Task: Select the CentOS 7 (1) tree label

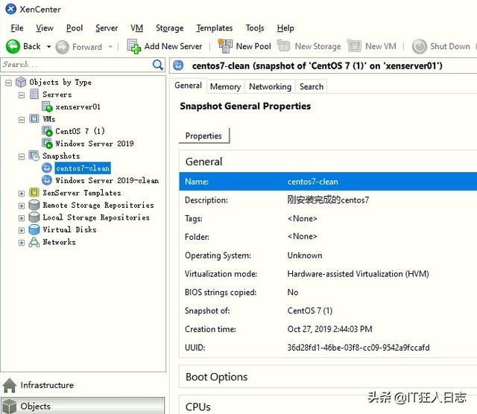Action: click(x=80, y=131)
